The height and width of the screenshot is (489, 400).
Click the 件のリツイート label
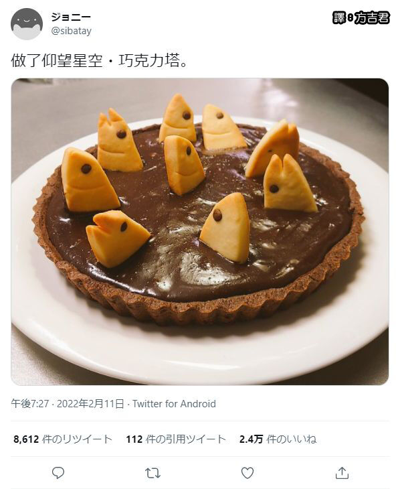pyautogui.click(x=77, y=439)
